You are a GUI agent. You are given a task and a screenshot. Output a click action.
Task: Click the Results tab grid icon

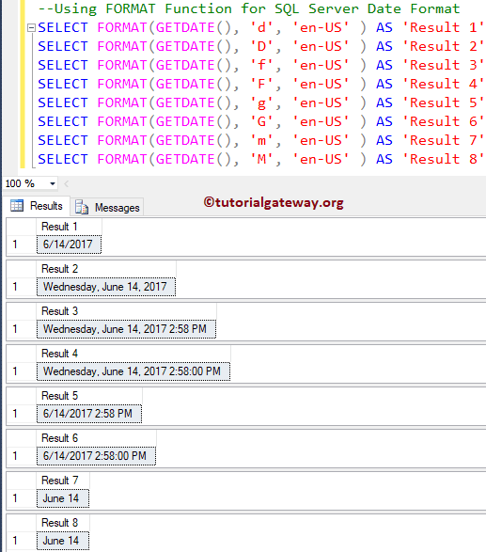coord(17,205)
